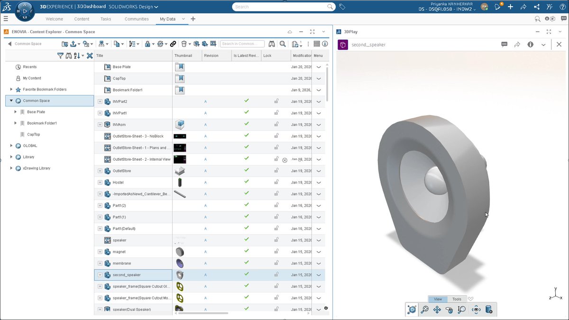Open the filter funnel above the Title column
The width and height of the screenshot is (569, 320).
[x=60, y=55]
